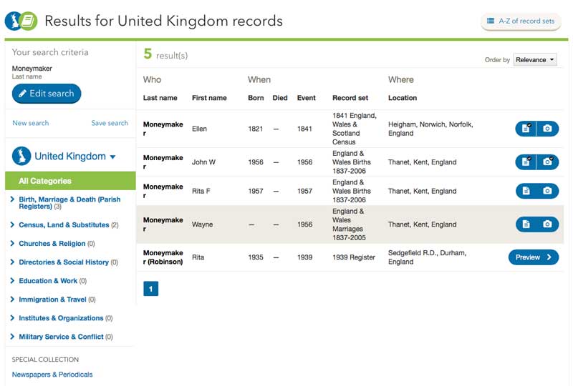View image camera icon for Ellen's record
This screenshot has height=386, width=573.
[x=548, y=129]
